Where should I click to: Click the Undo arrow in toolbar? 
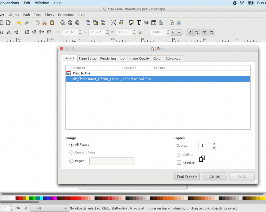pyautogui.click(x=19, y=23)
